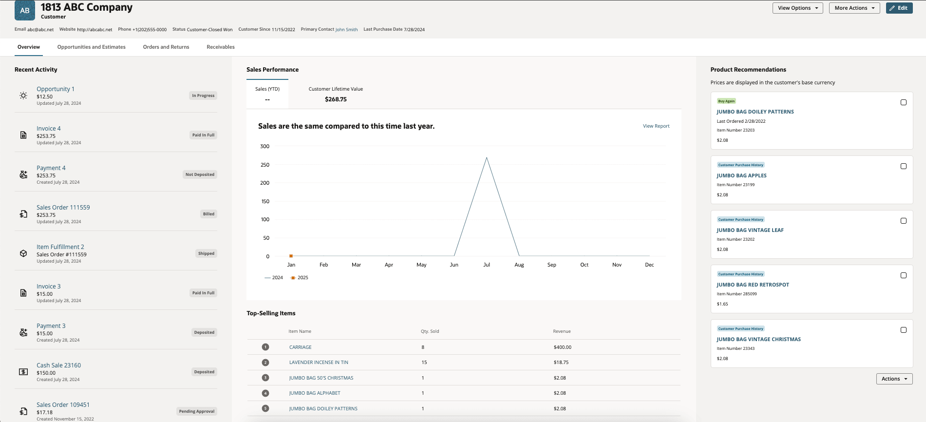Image resolution: width=926 pixels, height=422 pixels.
Task: Tick checkbox for JUMBO BAG VINTAGE LEAF
Action: (x=904, y=221)
